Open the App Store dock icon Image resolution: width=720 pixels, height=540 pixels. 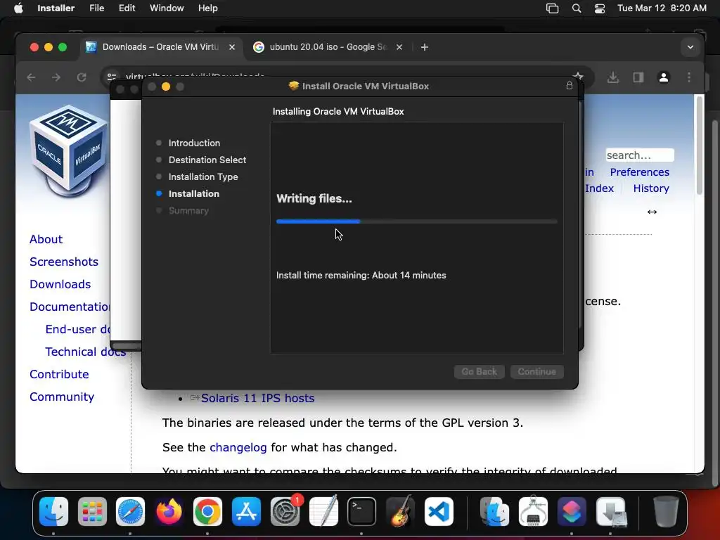coord(246,511)
